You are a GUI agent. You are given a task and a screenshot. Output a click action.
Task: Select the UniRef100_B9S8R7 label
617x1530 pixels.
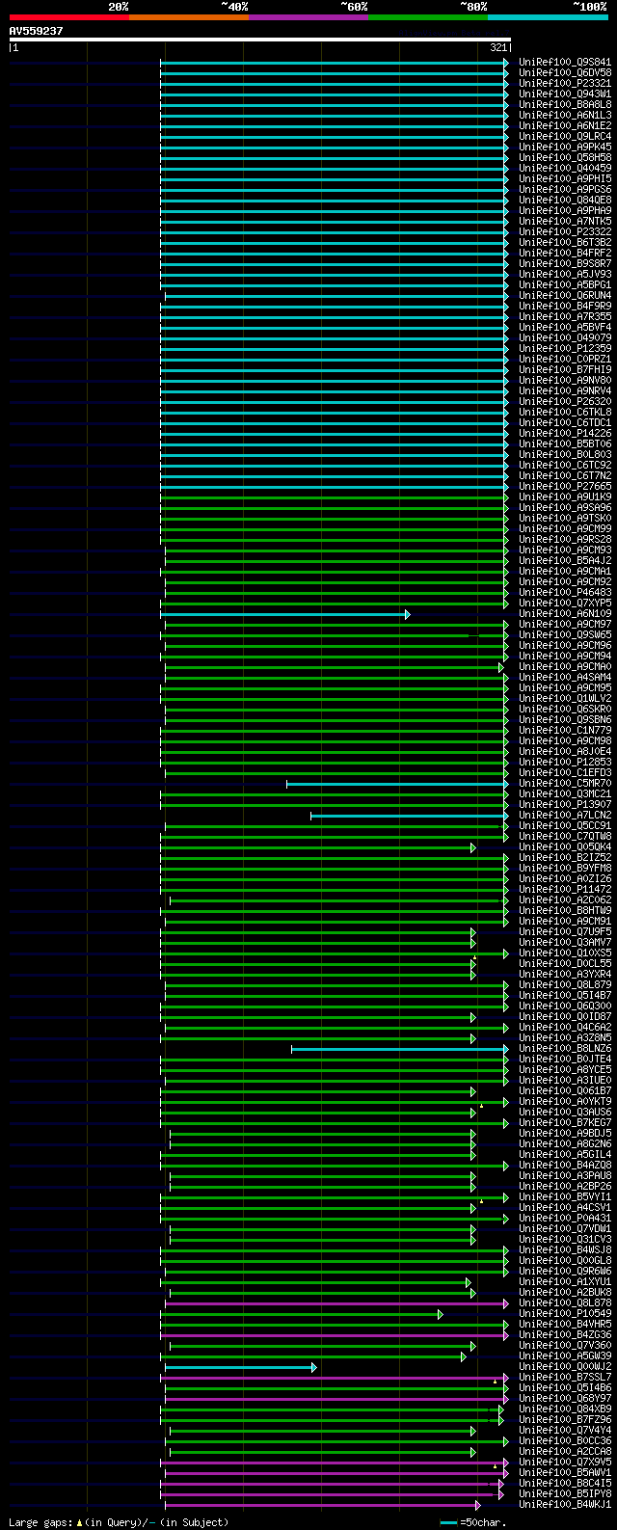[x=565, y=264]
